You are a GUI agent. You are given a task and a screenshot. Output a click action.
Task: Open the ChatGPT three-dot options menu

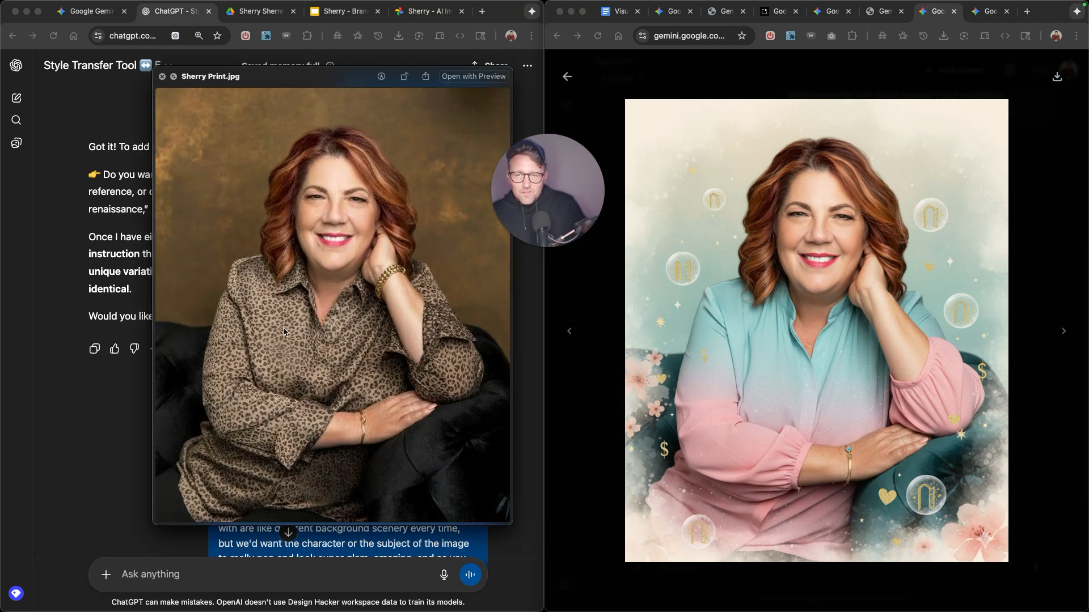527,66
